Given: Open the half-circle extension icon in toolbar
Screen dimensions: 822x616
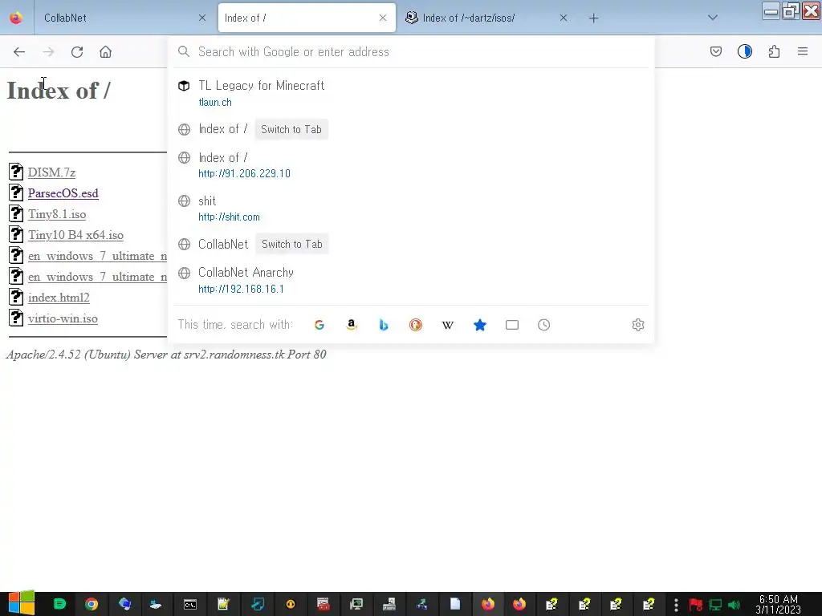Looking at the screenshot, I should click(x=744, y=51).
